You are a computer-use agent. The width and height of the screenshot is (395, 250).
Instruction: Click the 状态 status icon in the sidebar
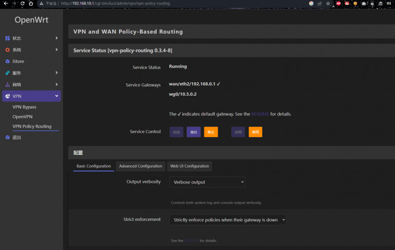(7, 38)
